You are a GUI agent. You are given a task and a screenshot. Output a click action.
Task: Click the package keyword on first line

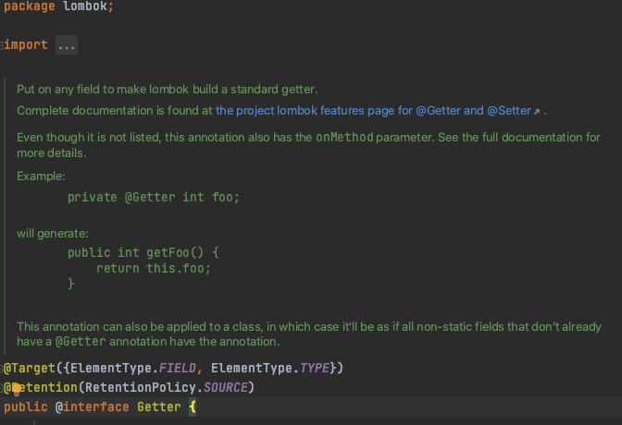point(30,6)
